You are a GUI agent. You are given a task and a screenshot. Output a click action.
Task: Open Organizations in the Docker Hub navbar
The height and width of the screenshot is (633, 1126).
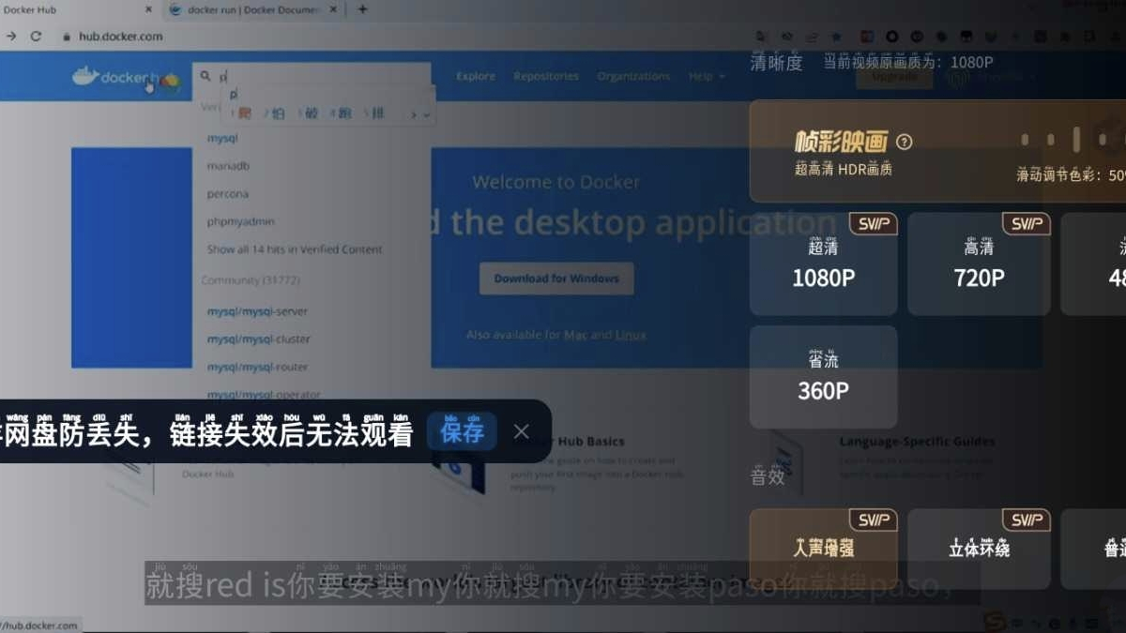[633, 77]
